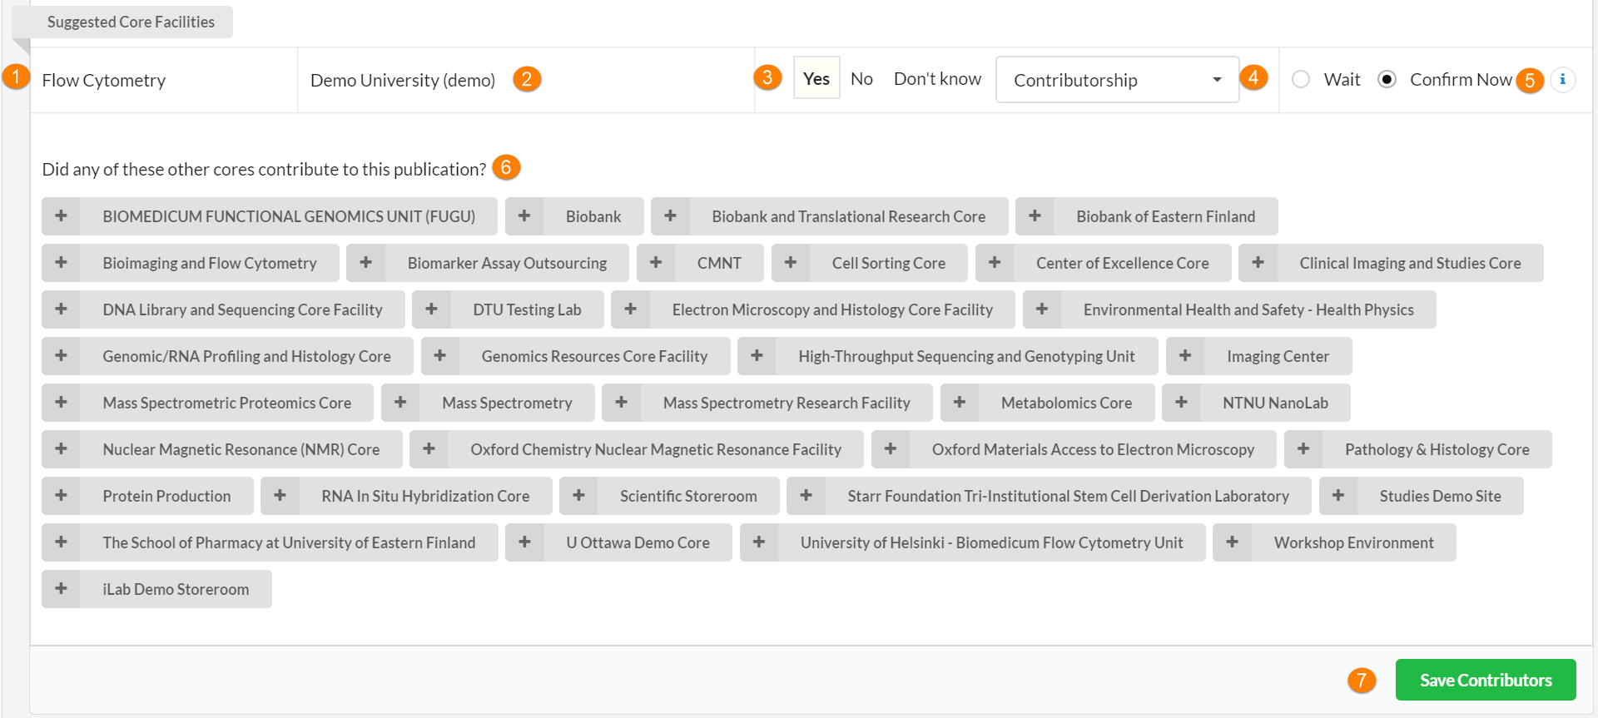Viewport: 1598px width, 718px height.
Task: Click the plus icon for Protein Production
Action: (61, 496)
